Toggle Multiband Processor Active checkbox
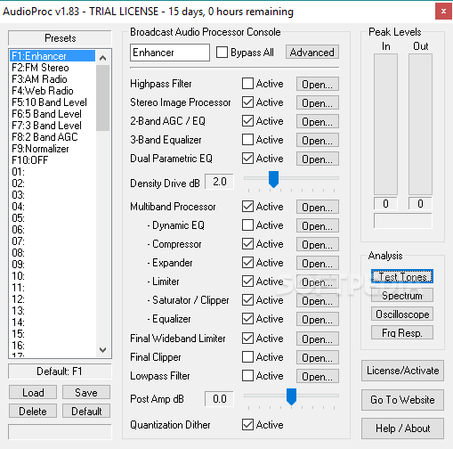453x449 pixels. click(247, 207)
